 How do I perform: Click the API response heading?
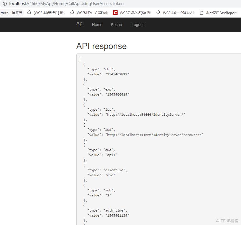pos(101,46)
